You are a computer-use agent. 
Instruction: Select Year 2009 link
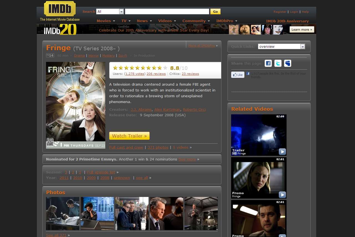pos(91,178)
